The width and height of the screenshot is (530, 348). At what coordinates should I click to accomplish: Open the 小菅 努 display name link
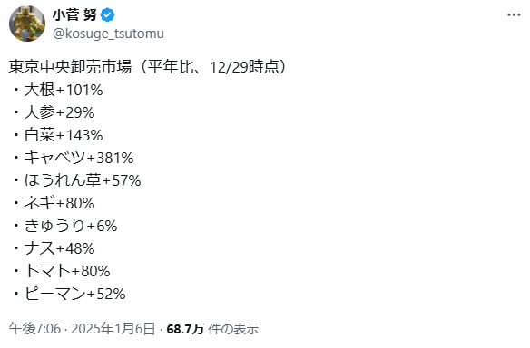coord(74,14)
